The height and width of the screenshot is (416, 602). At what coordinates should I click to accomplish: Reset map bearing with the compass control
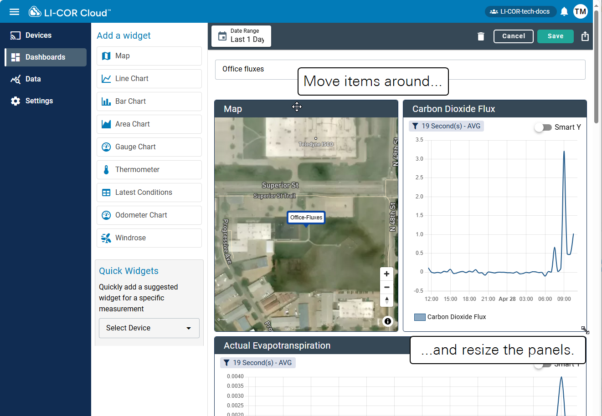coord(386,300)
